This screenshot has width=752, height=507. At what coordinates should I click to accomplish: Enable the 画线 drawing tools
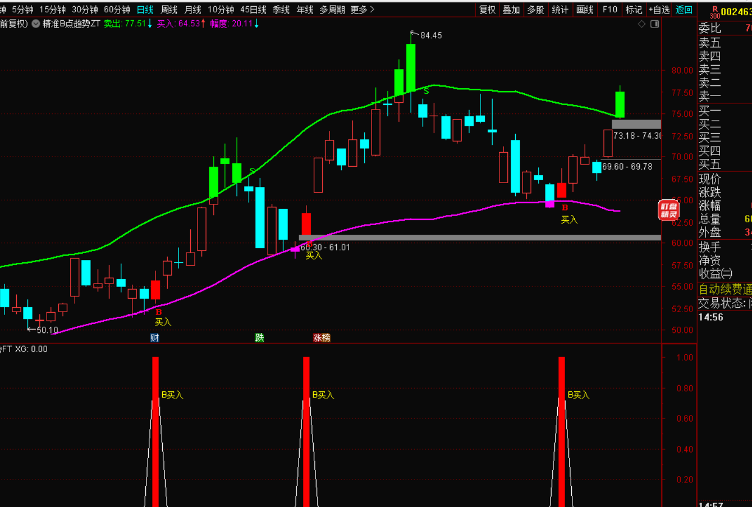coord(585,10)
